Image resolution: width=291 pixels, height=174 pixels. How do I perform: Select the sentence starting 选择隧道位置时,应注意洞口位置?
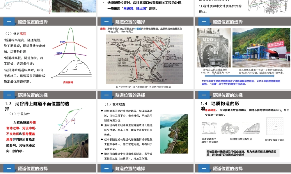[x=145, y=6]
